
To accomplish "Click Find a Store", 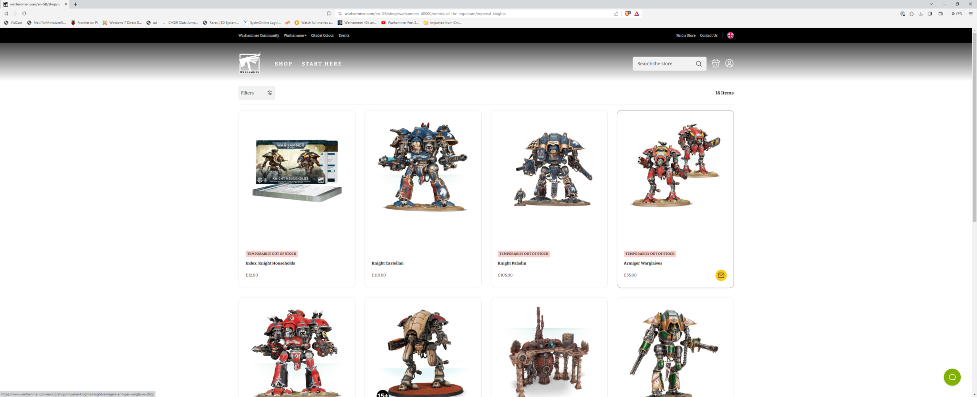I will (686, 35).
